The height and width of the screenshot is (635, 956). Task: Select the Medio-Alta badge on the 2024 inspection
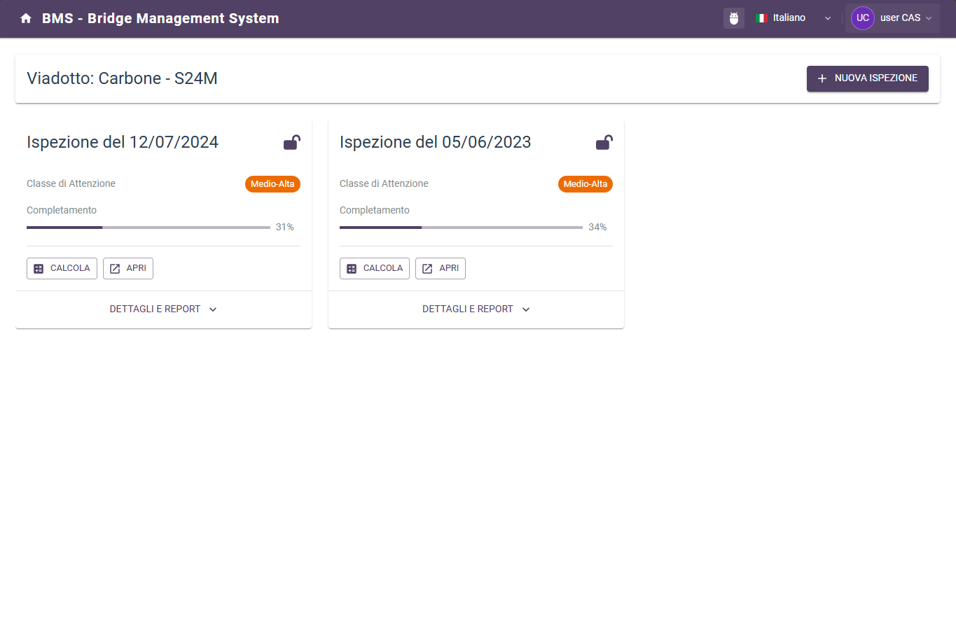click(x=272, y=184)
